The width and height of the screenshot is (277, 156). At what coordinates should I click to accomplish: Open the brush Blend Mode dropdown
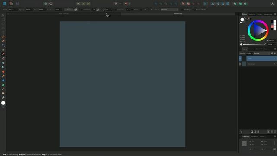pyautogui.click(x=170, y=10)
